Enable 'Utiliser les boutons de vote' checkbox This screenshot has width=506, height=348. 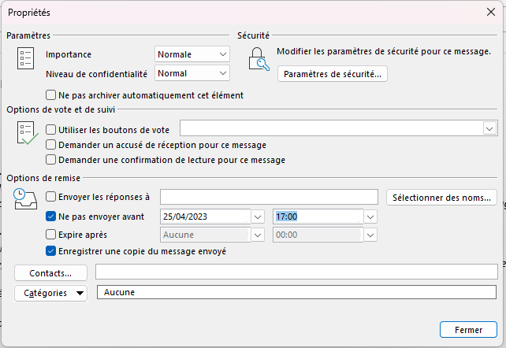coord(51,129)
